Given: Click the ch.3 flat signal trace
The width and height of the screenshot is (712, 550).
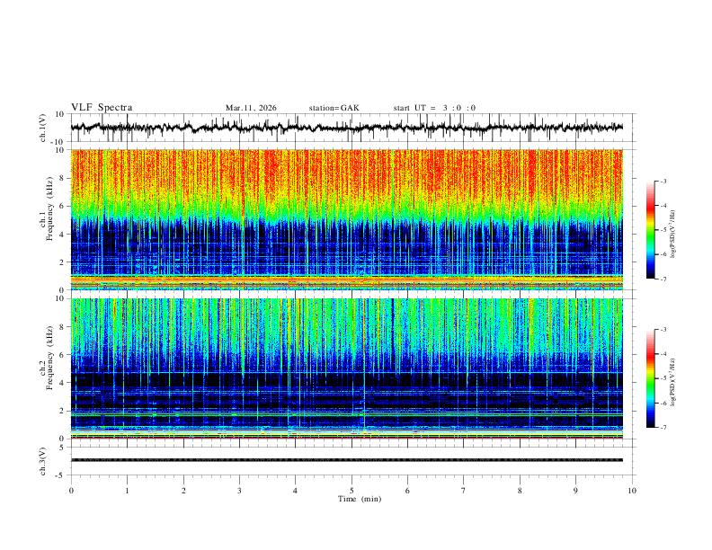Looking at the screenshot, I should click(347, 460).
